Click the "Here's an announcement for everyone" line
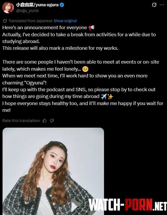This screenshot has height=215, width=167. pos(45,28)
